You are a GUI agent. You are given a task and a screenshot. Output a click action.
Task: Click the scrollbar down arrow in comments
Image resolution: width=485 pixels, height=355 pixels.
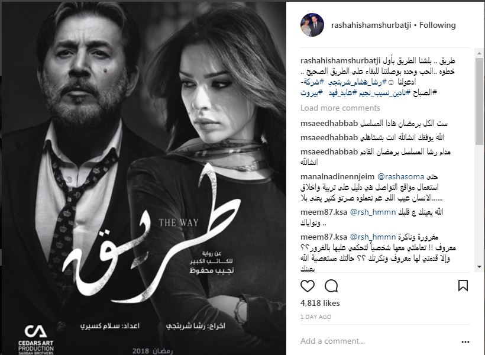(x=479, y=267)
